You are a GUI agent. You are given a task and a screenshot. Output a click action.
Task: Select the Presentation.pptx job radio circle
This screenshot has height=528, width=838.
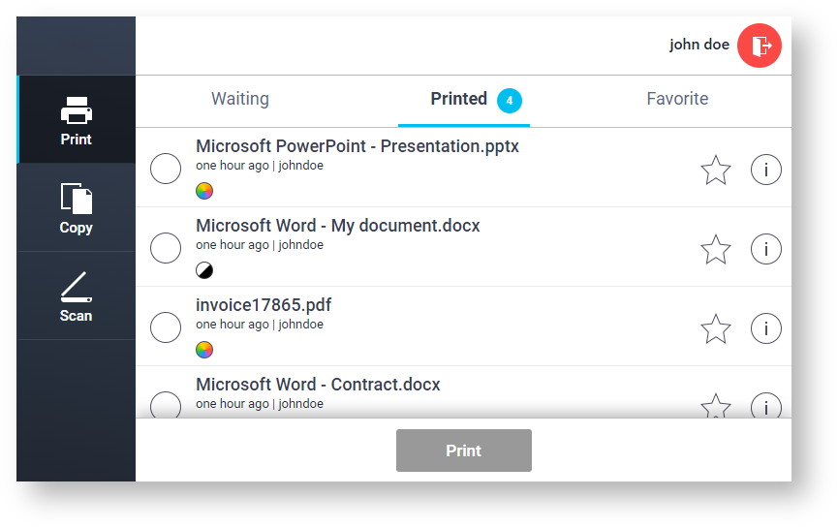tap(166, 169)
